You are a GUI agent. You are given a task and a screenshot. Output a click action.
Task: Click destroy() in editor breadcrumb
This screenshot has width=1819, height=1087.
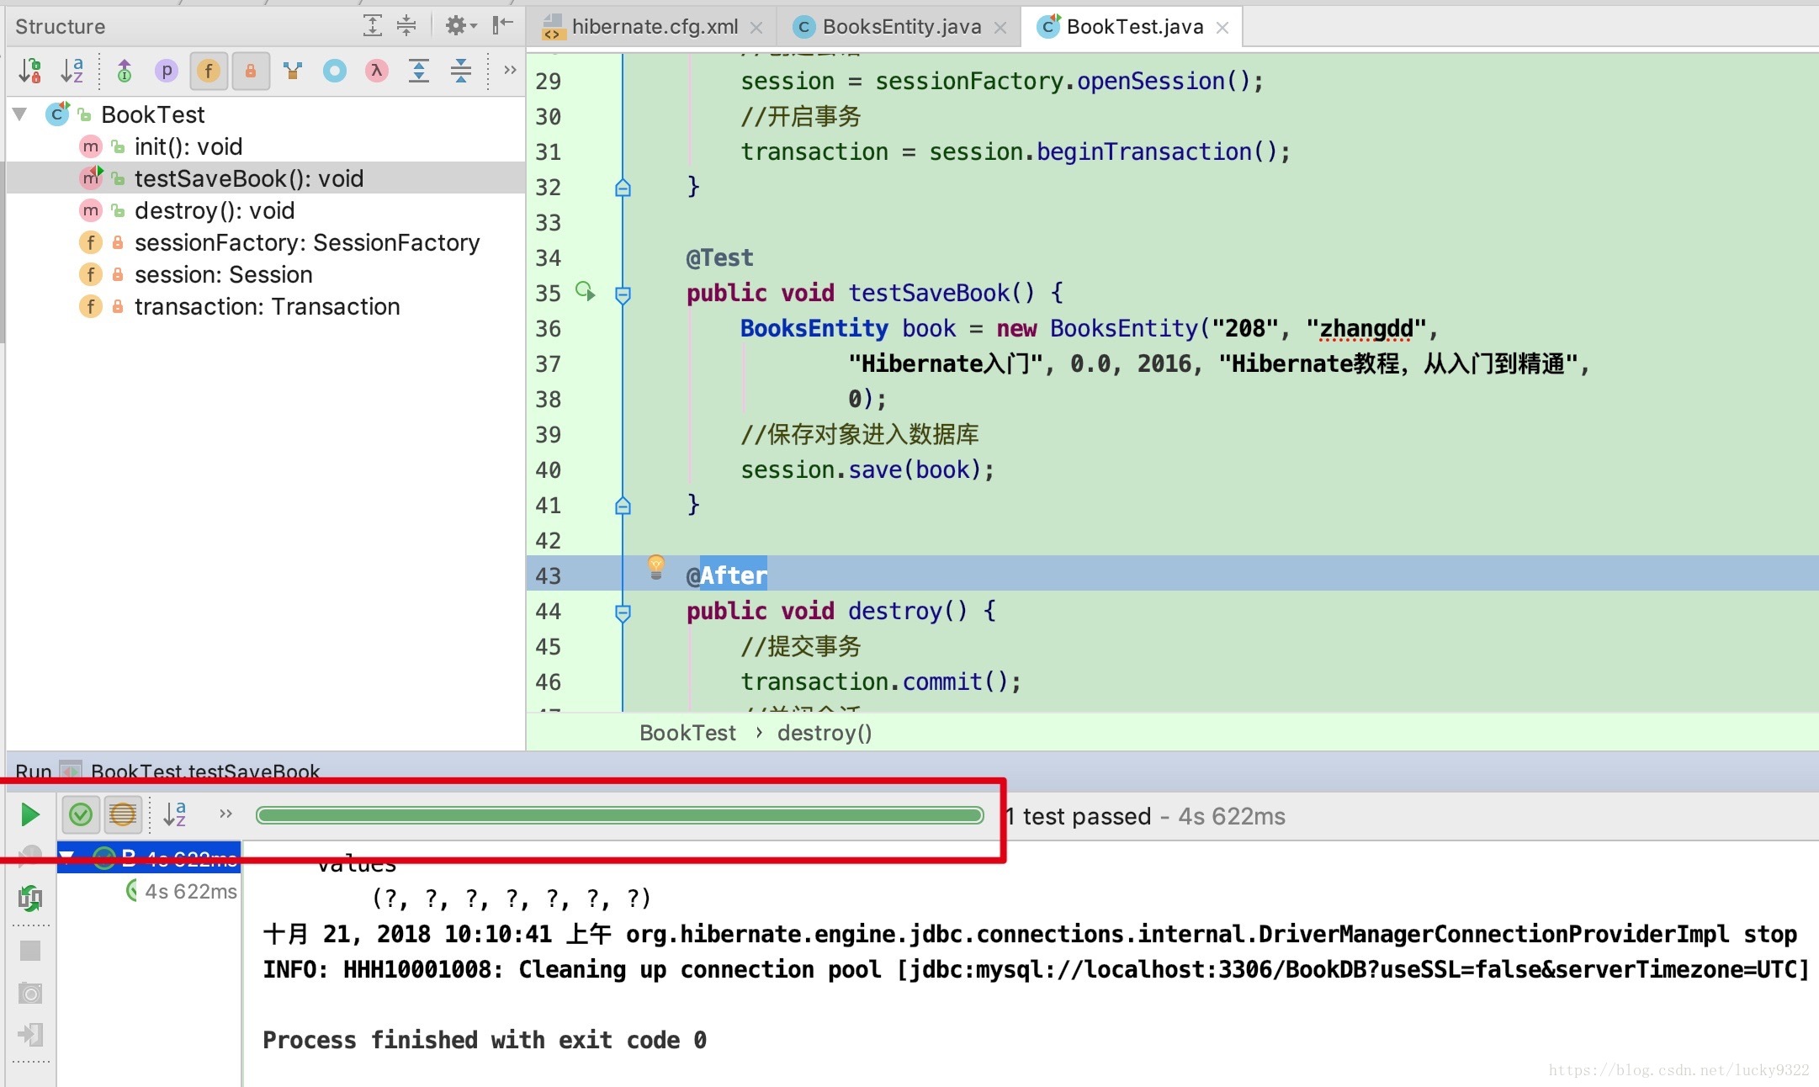pos(825,733)
